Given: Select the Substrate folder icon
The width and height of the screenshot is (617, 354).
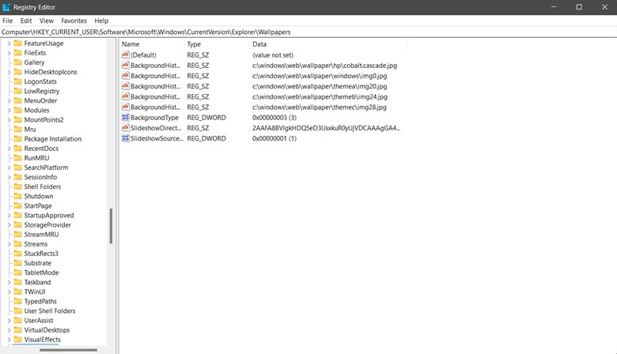Looking at the screenshot, I should tap(17, 263).
